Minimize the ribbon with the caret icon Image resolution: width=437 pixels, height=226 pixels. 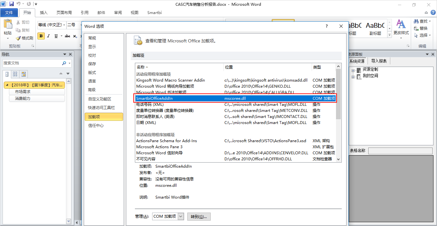point(426,13)
